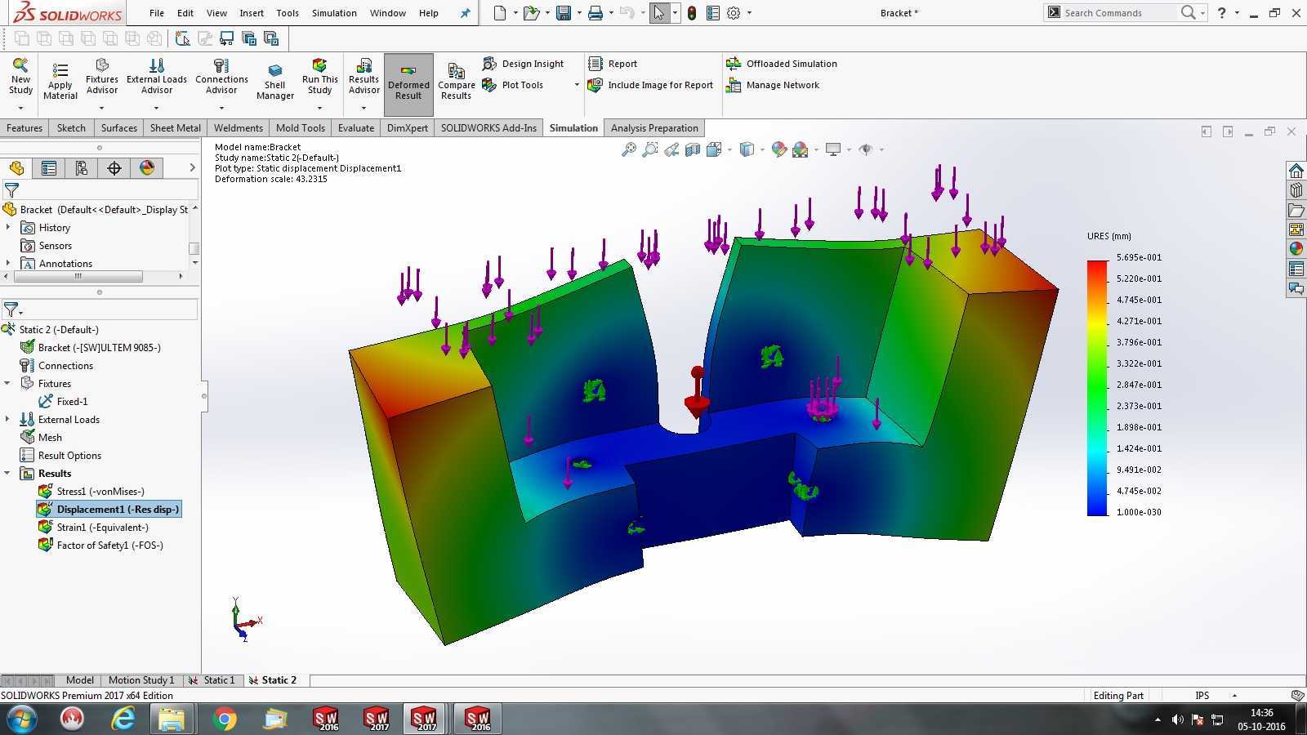Expand the External Loads tree node
Image resolution: width=1307 pixels, height=735 pixels.
tap(8, 419)
